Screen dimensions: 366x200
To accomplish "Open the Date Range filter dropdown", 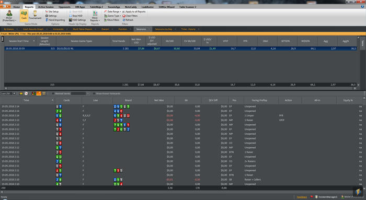I will pyautogui.click(x=112, y=11).
